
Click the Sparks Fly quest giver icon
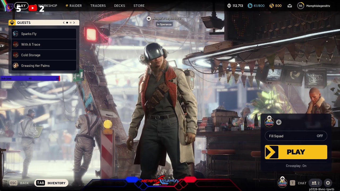click(16, 34)
